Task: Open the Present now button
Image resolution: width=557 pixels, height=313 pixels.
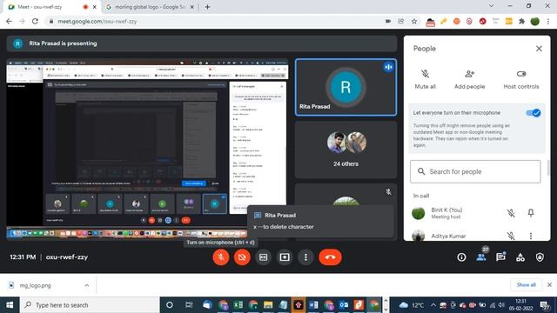Action: 285,257
